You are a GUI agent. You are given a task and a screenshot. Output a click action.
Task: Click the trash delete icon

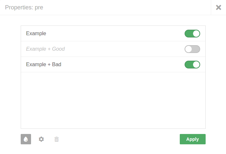pos(57,139)
